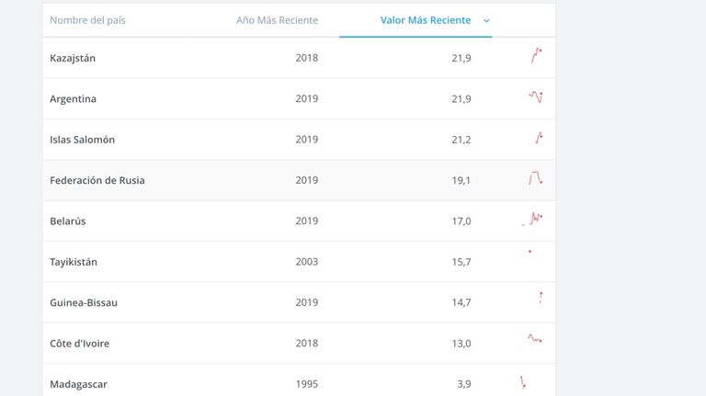The height and width of the screenshot is (396, 706).
Task: Select value 17,0 for Belarús
Action: pos(461,221)
